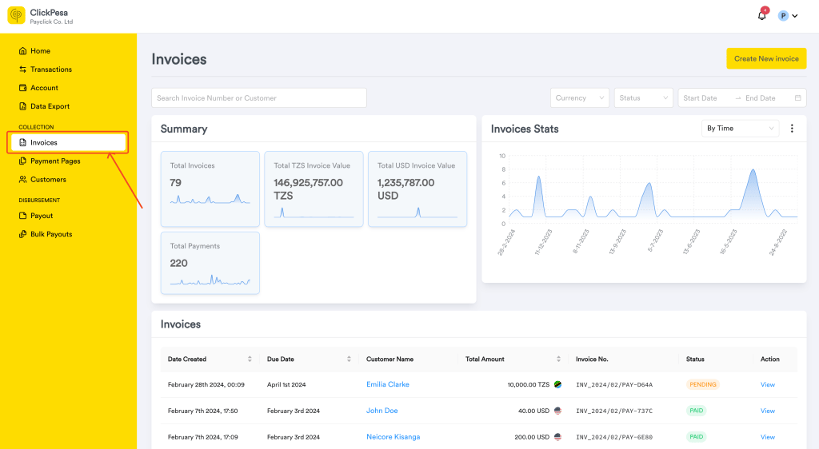
Task: Click the PENDING status badge
Action: pos(702,384)
